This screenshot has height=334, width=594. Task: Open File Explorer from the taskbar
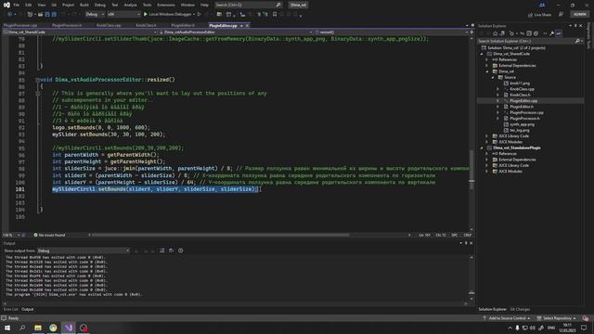point(38,328)
